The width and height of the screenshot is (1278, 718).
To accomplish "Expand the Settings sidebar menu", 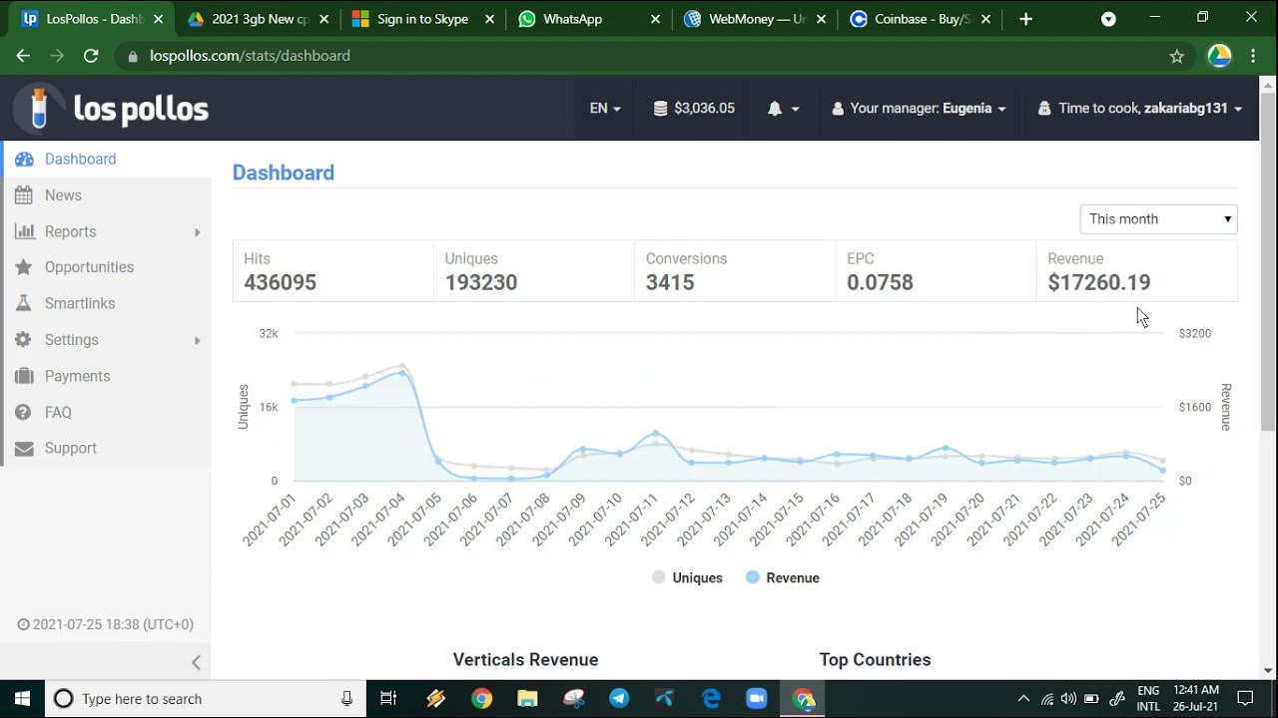I will point(106,340).
